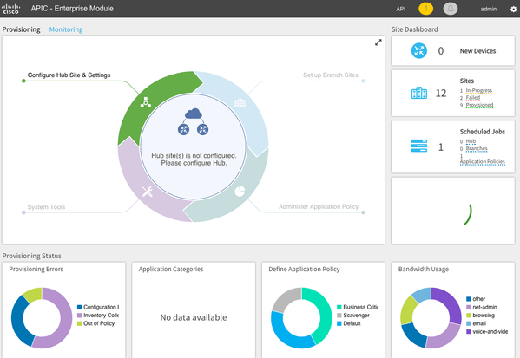The image size is (520, 358).
Task: Expand the workflow panel with the arrows icon
Action: coord(378,42)
